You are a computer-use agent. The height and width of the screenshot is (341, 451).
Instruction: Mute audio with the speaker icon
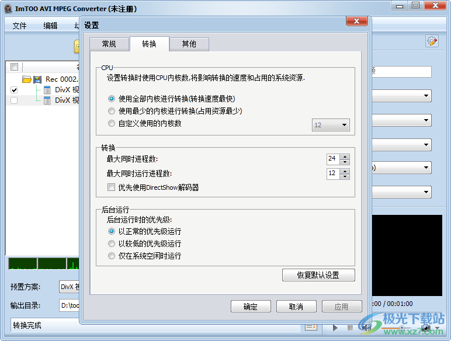point(366,328)
